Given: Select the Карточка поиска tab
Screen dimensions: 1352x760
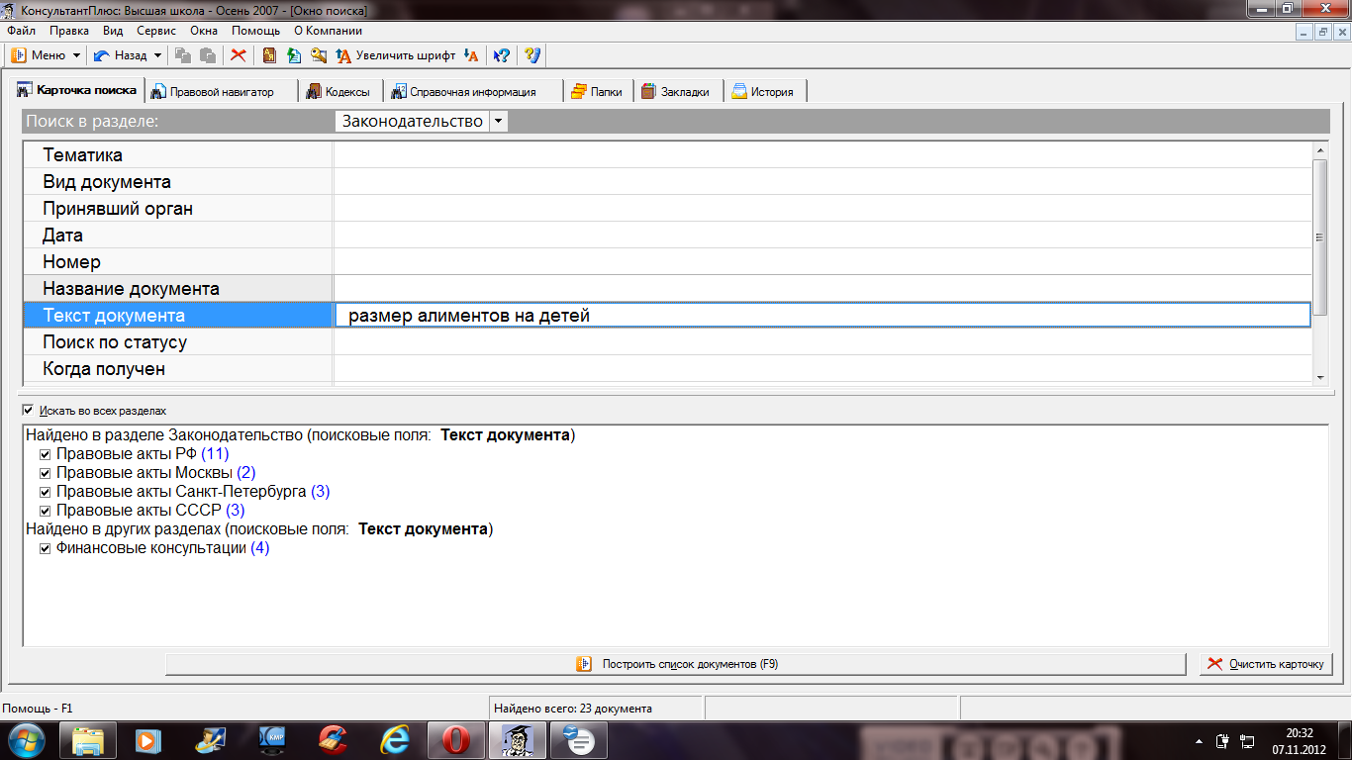Looking at the screenshot, I should point(77,90).
